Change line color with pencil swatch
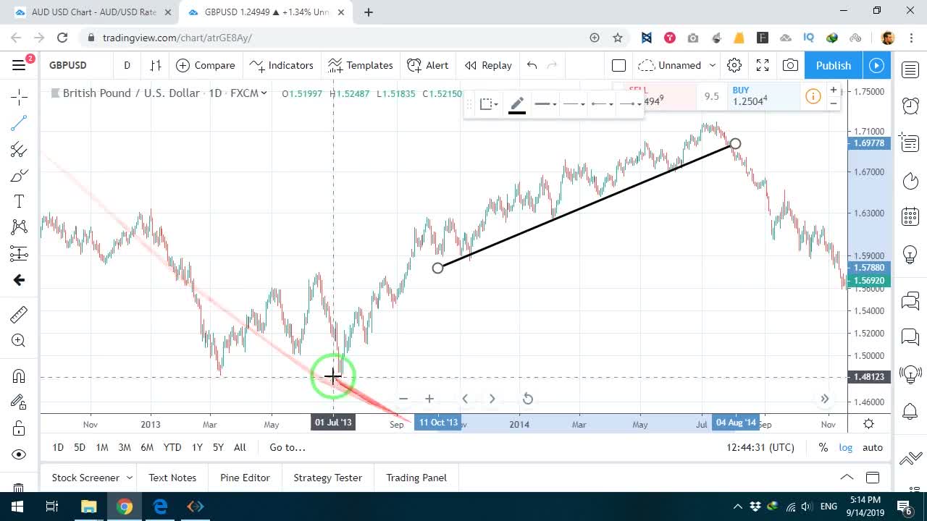This screenshot has width=927, height=521. pyautogui.click(x=517, y=104)
